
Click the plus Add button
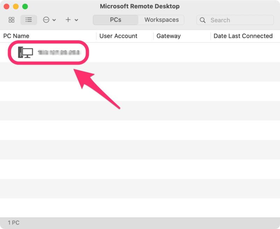point(68,20)
